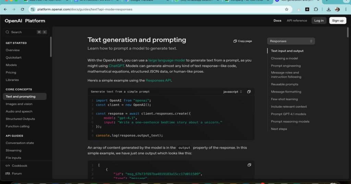Copy the JavaScript code example

click(249, 92)
